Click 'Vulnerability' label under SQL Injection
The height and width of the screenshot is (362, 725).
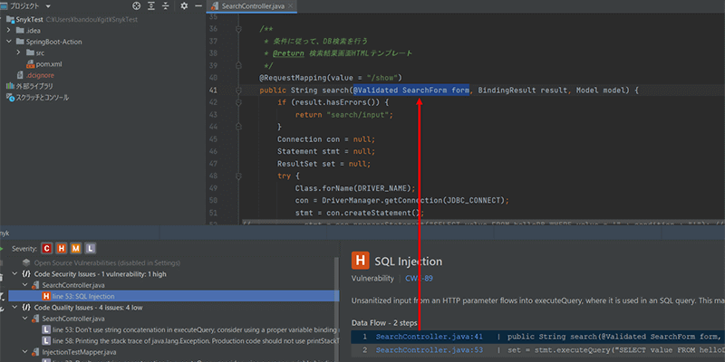point(372,279)
